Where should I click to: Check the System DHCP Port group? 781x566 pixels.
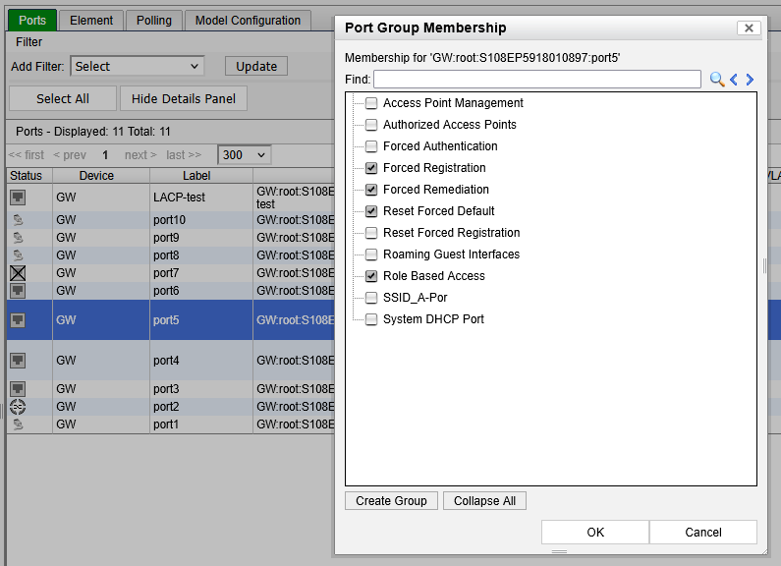(x=371, y=319)
